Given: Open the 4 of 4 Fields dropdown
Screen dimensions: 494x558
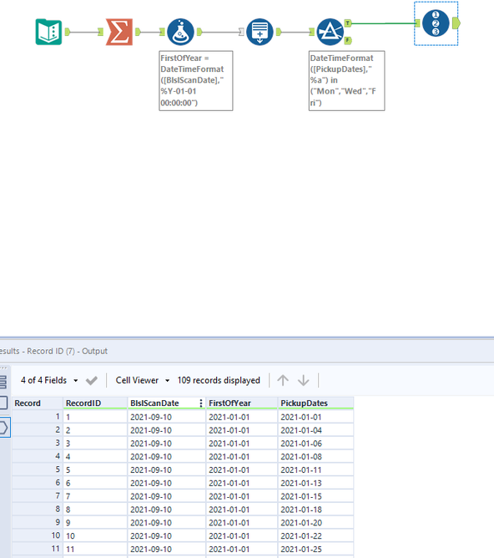Looking at the screenshot, I should (49, 380).
